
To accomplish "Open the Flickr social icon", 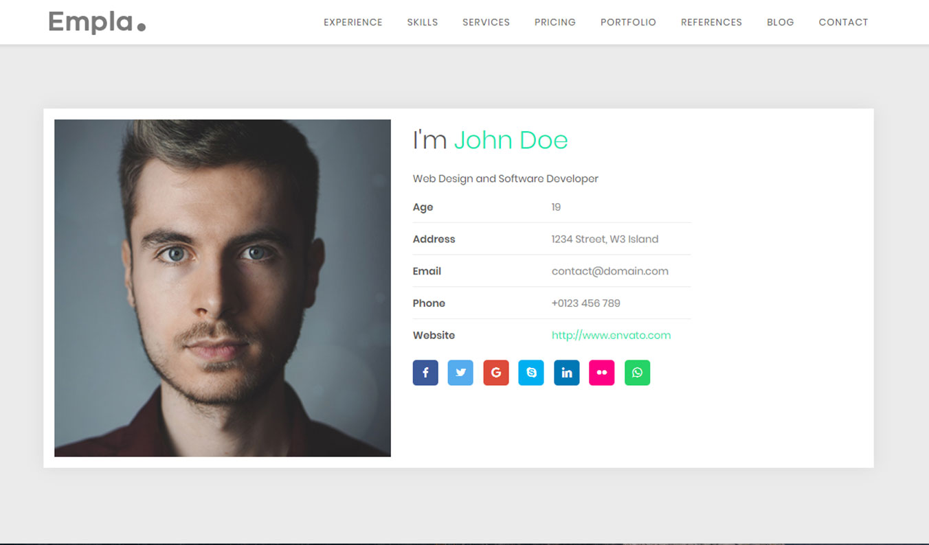I will [x=602, y=373].
